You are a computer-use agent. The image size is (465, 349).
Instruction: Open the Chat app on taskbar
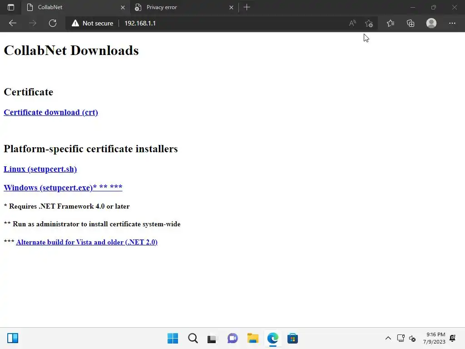coord(232,338)
